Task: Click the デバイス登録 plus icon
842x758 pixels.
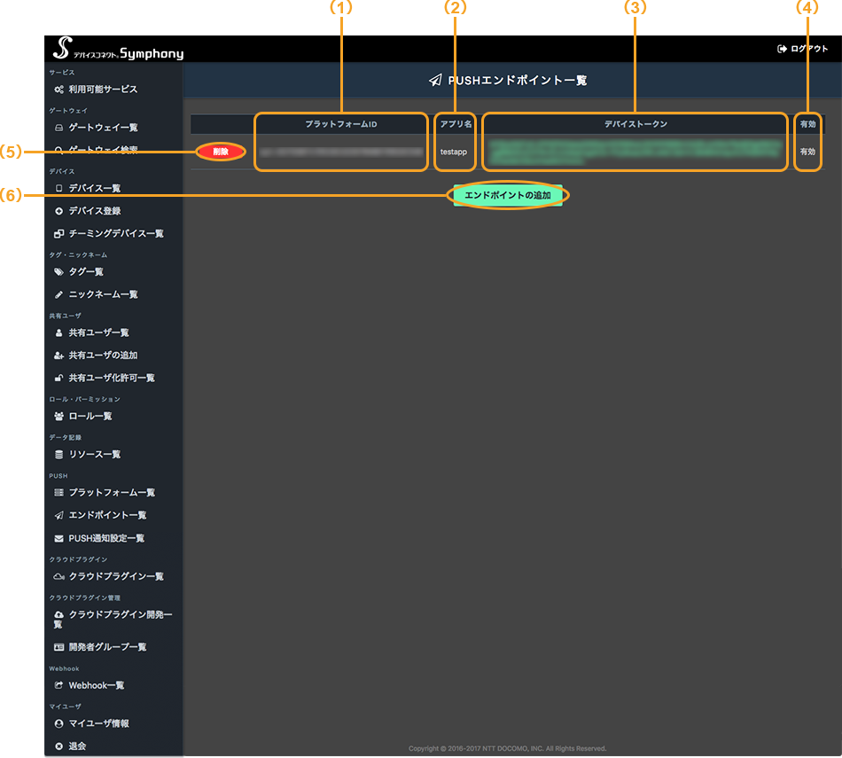Action: [59, 211]
